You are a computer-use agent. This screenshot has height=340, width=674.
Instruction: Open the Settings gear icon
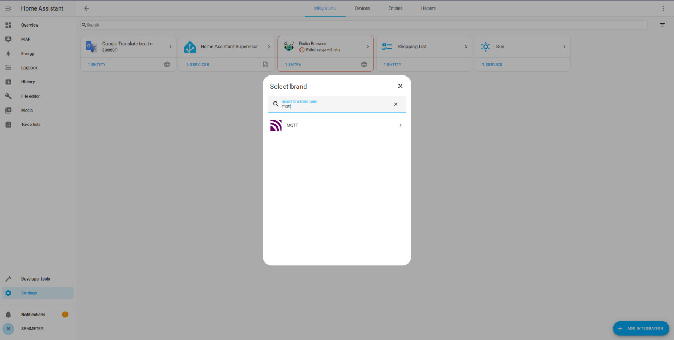point(8,293)
